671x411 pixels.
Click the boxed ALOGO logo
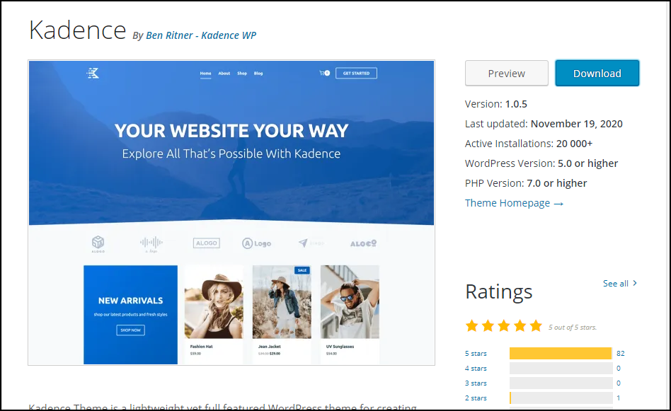(206, 243)
